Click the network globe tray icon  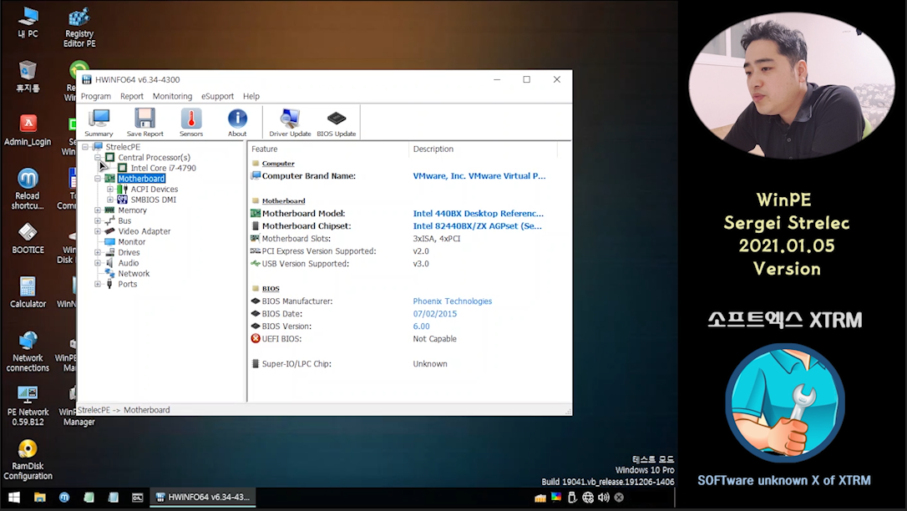point(588,497)
